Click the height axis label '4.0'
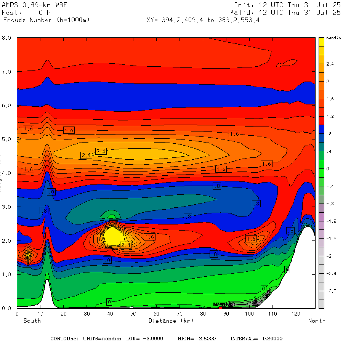 coord(6,173)
